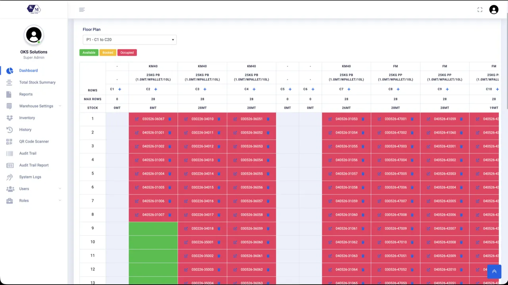Delete pallet 030526-47004 via trash icon
This screenshot has width=508, height=285.
[412, 160]
